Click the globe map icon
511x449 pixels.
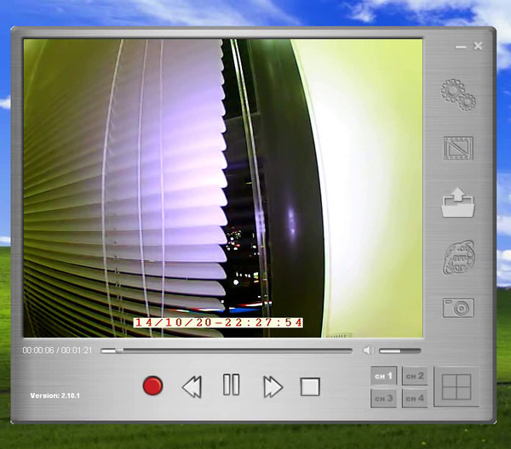pos(457,257)
